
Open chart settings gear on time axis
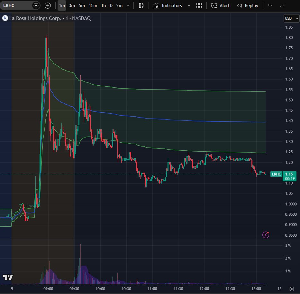pyautogui.click(x=292, y=289)
